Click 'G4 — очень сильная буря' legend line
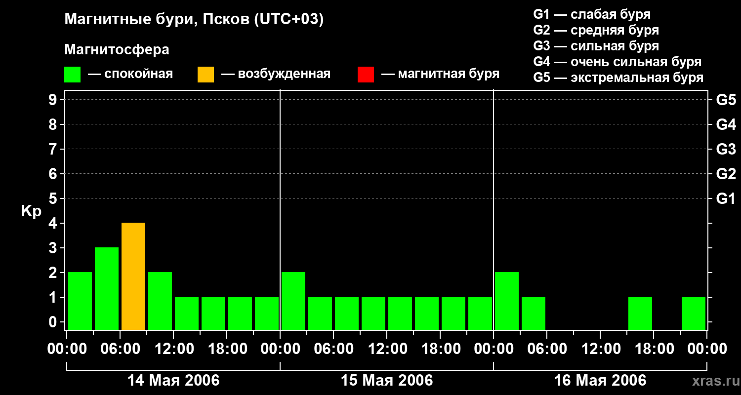This screenshot has height=395, width=741. click(617, 62)
